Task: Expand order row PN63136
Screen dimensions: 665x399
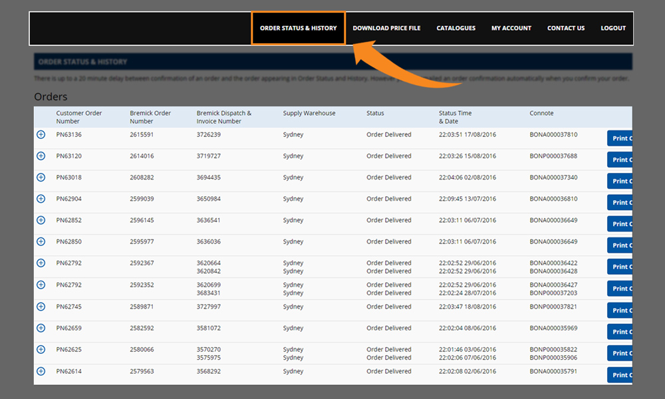Action: point(41,135)
